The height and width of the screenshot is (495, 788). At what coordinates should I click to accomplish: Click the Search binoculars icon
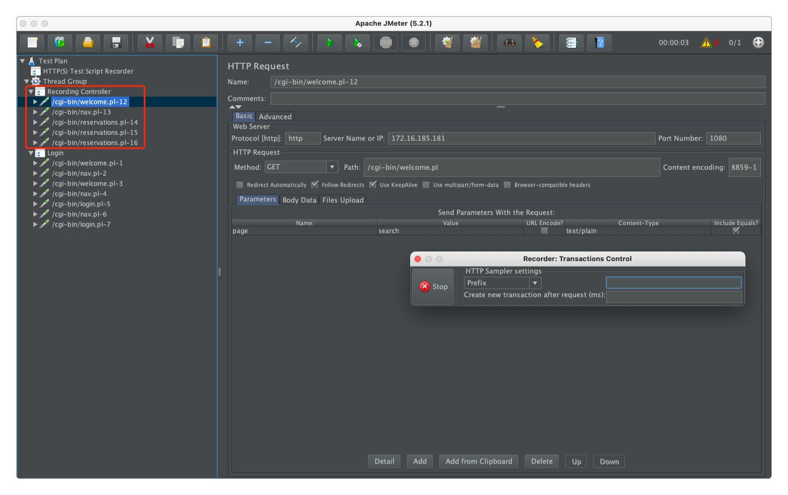[x=510, y=42]
